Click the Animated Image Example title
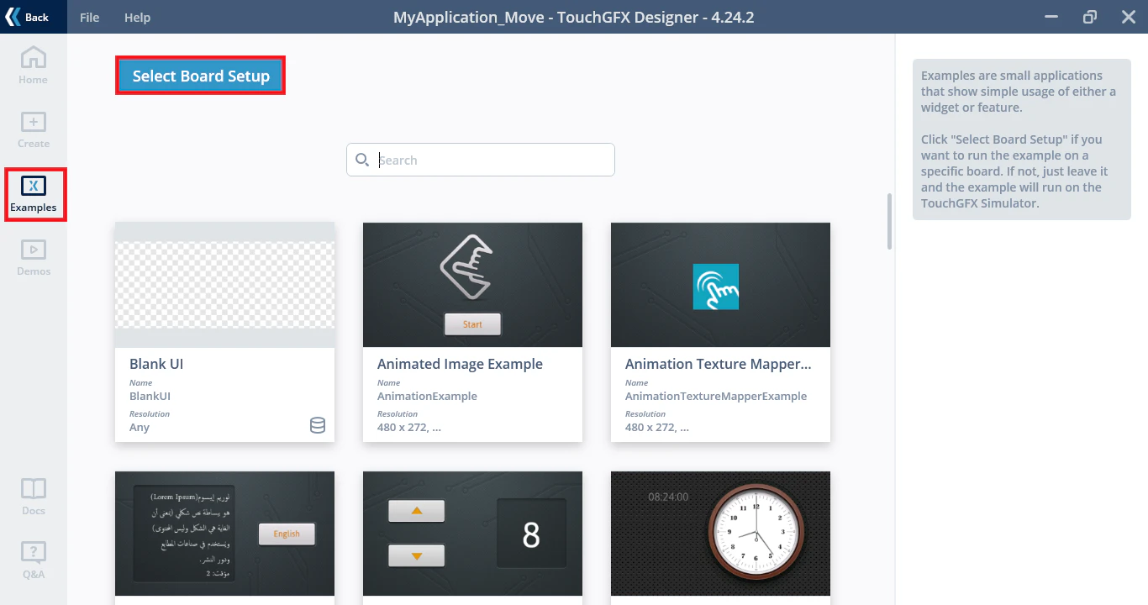Screen dimensions: 1148x605 [460, 364]
